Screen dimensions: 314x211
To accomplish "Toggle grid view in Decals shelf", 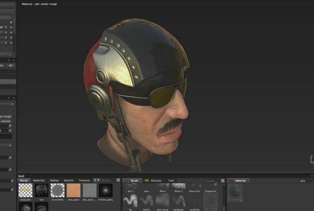I will coord(116,181).
